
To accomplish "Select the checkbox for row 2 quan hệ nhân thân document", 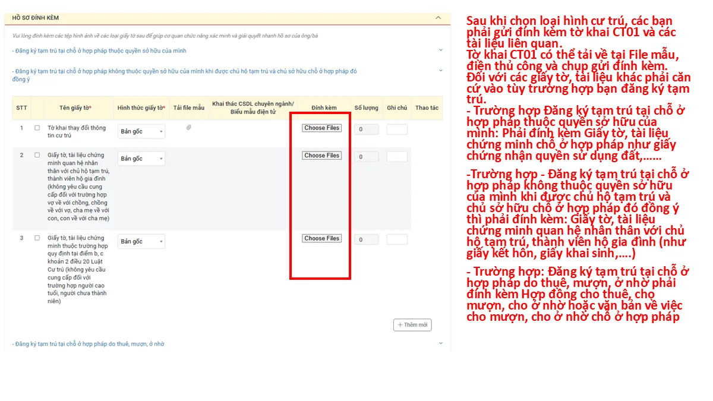I will 37,156.
